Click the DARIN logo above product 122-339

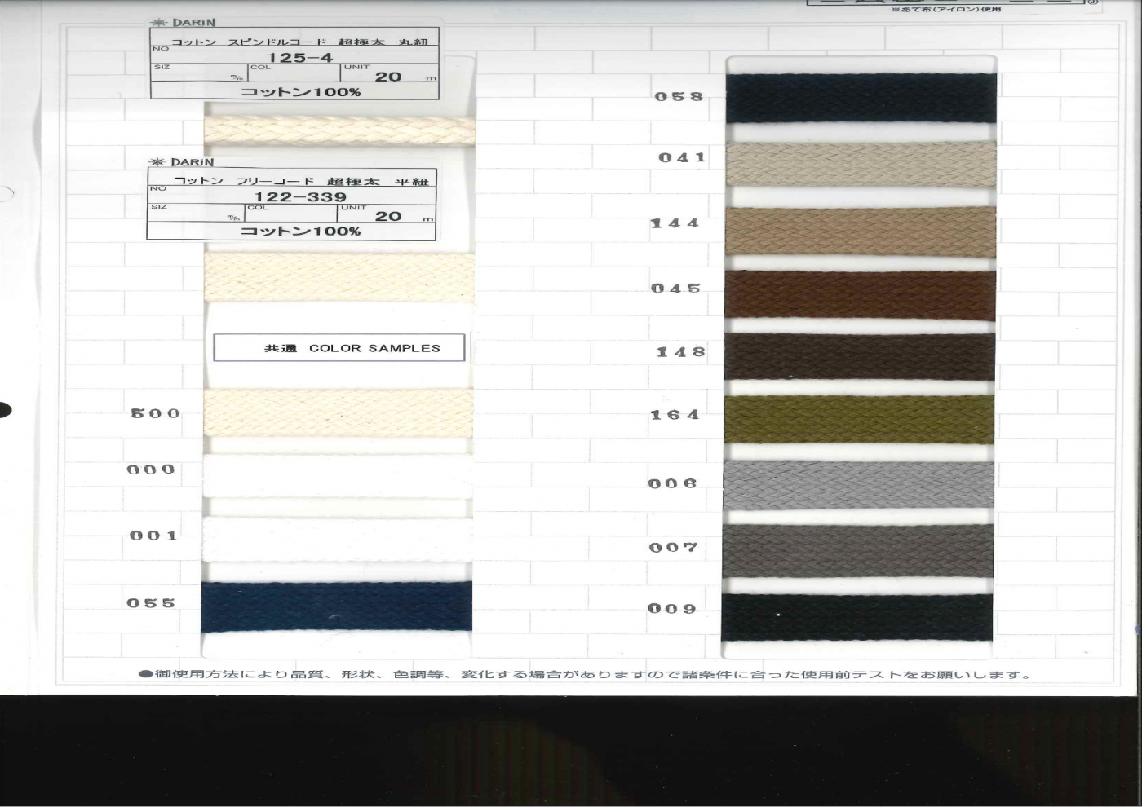pyautogui.click(x=182, y=162)
